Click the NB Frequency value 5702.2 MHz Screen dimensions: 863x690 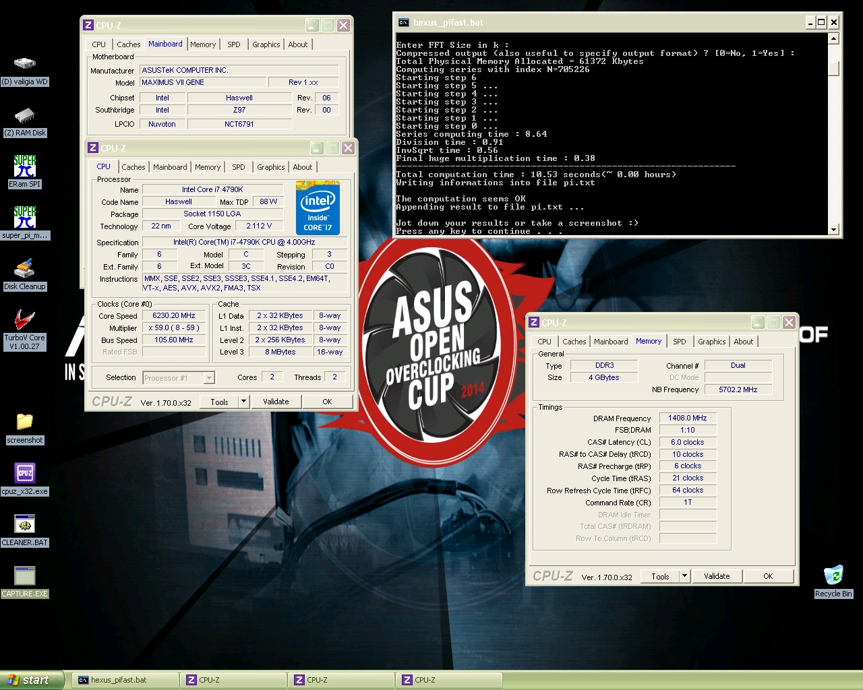738,389
